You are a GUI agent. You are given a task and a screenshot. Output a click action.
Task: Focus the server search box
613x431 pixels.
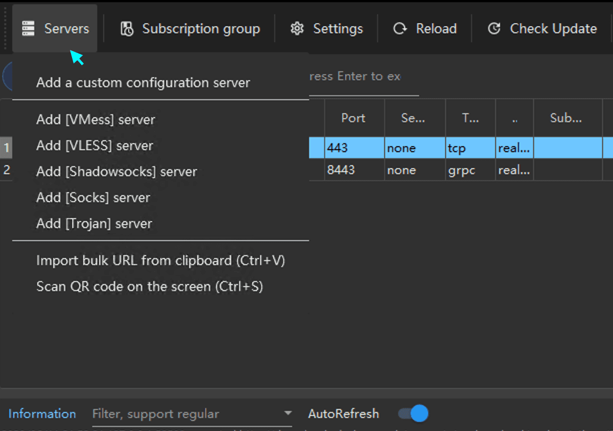click(364, 76)
